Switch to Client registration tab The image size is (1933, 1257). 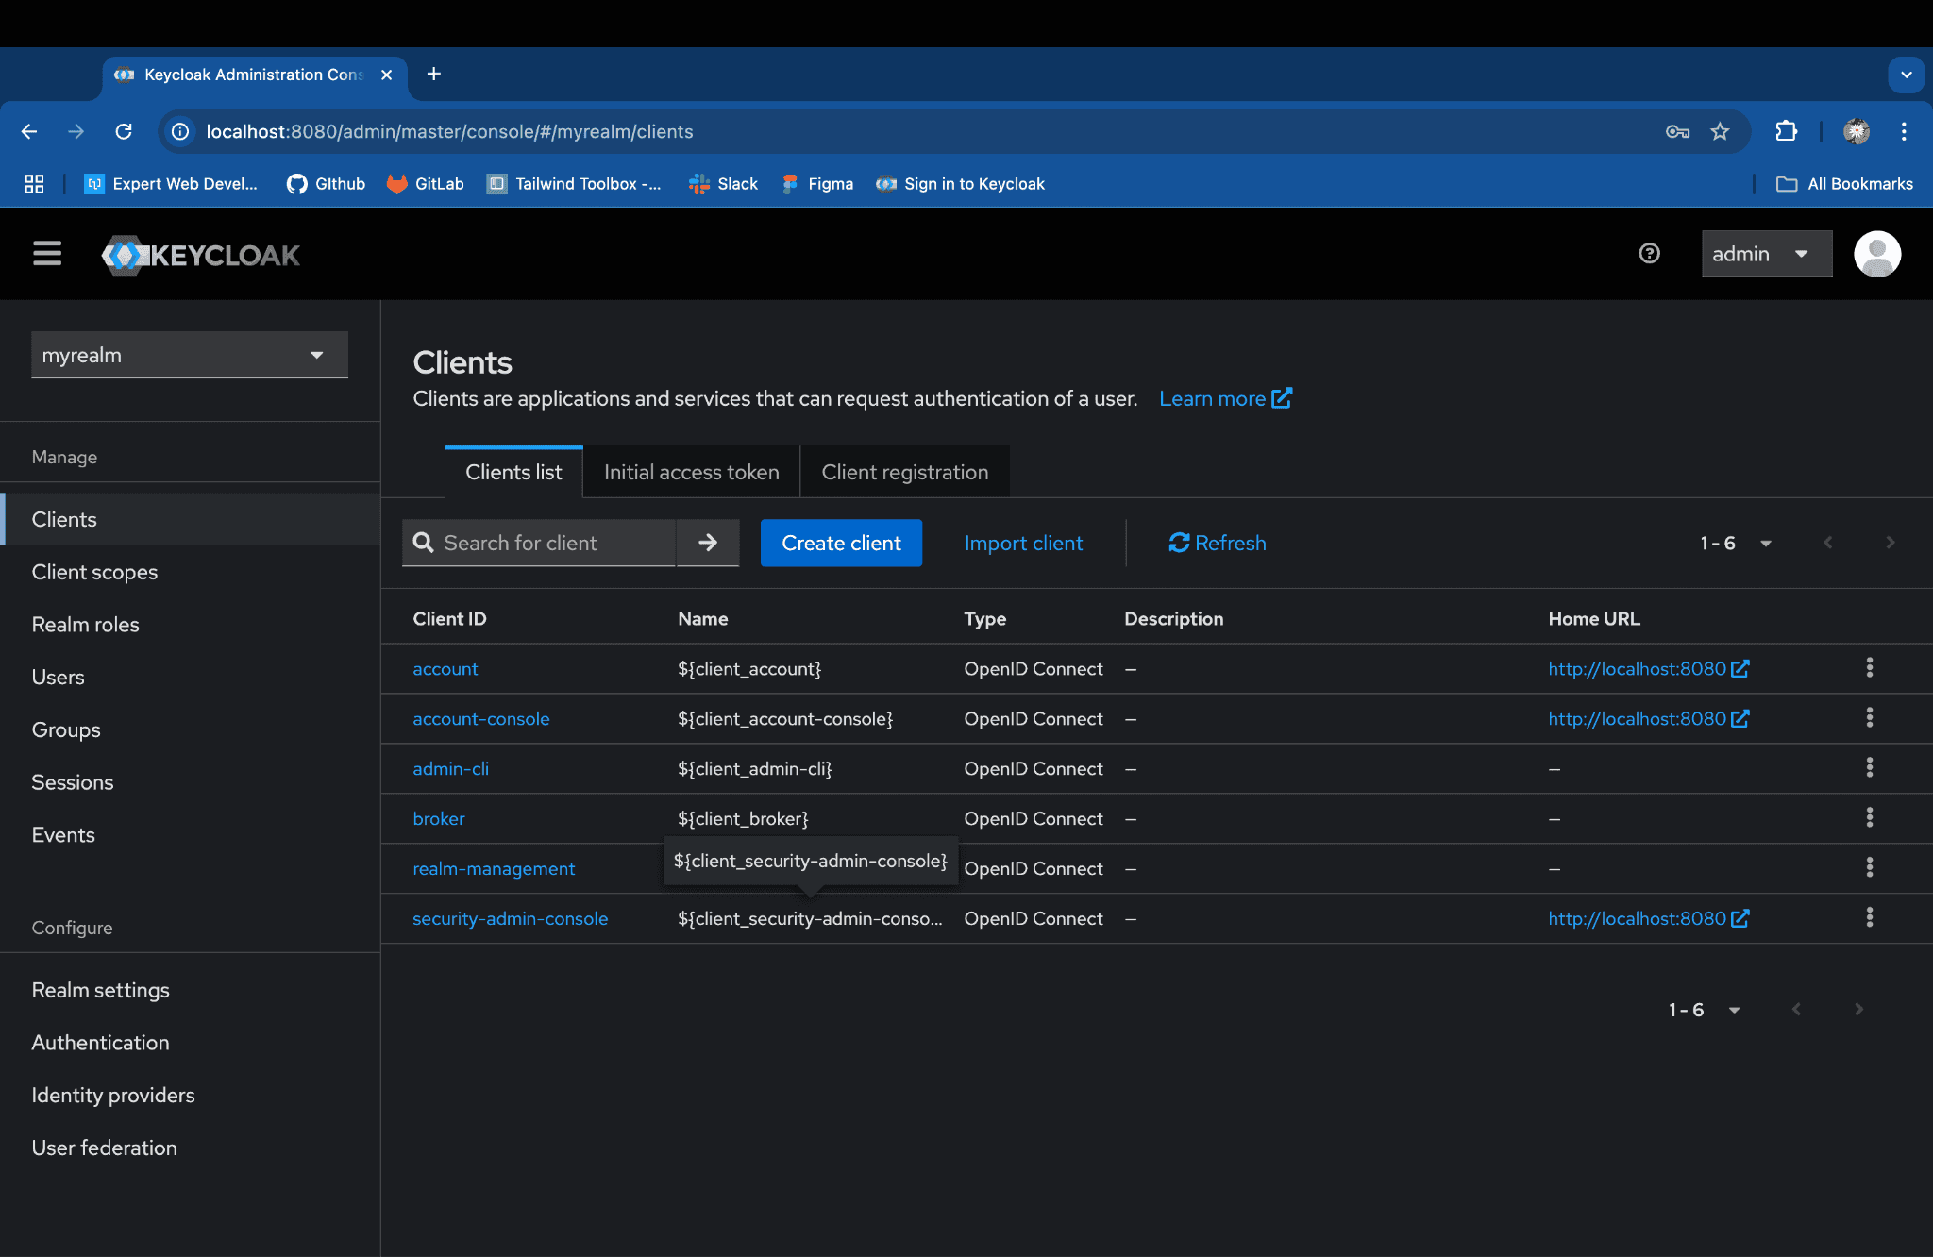[x=904, y=472]
